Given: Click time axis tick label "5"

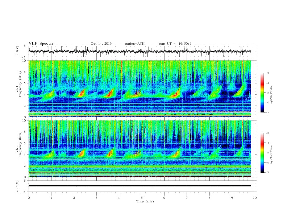Looking at the screenshot, I should coord(142,198).
